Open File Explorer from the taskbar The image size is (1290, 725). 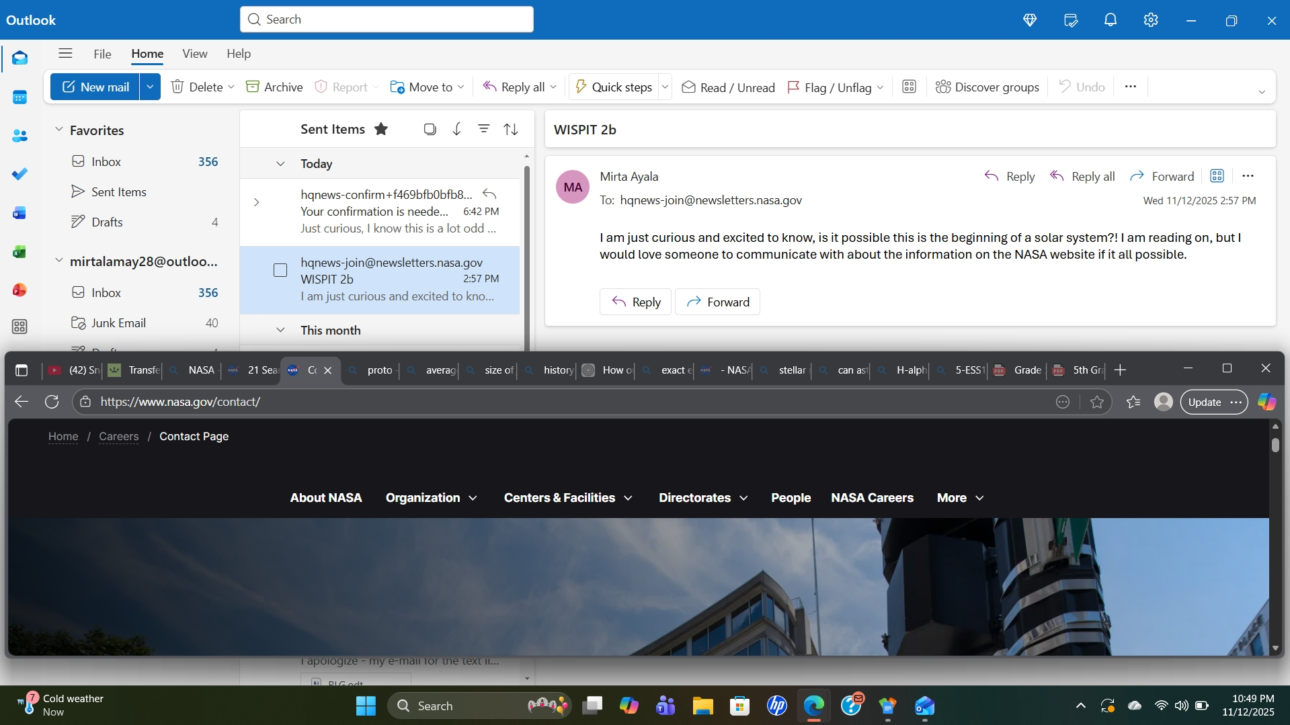point(703,706)
